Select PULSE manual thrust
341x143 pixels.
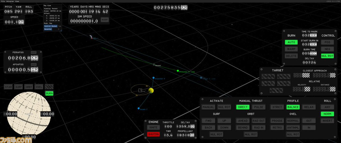tap(258, 107)
